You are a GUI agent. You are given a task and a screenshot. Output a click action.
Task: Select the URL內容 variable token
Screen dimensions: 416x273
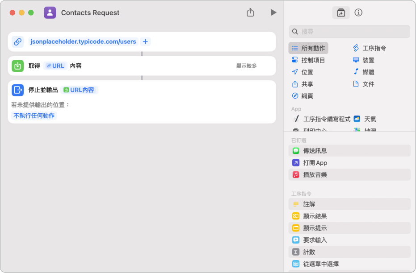click(79, 90)
